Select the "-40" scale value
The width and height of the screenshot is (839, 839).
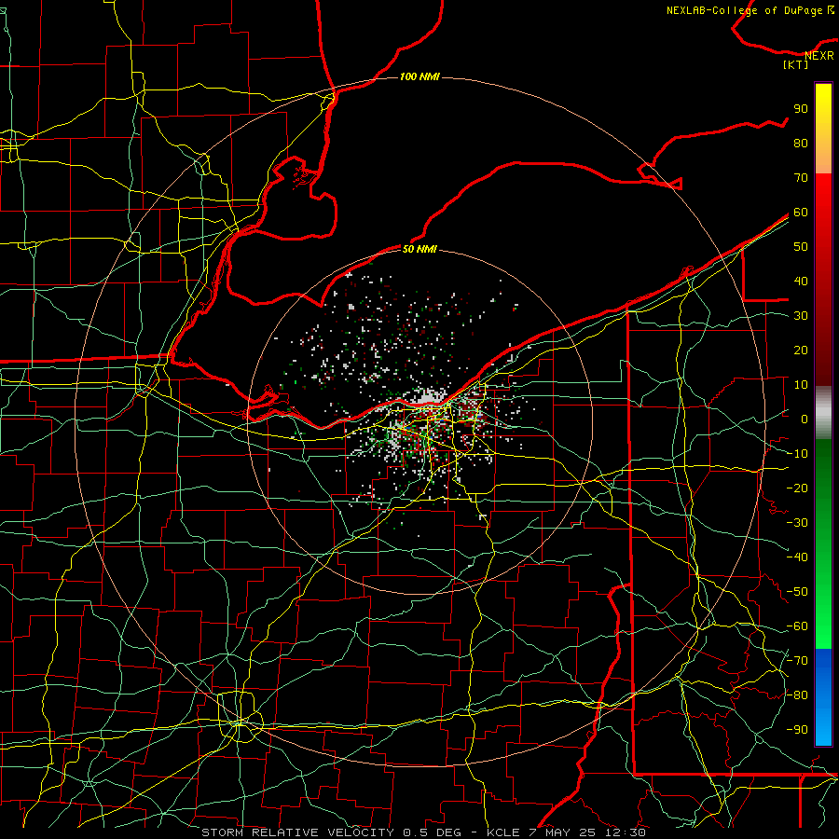(x=797, y=557)
